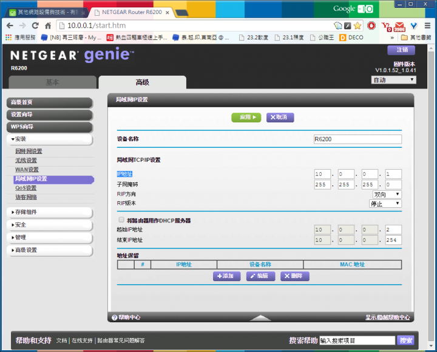The height and width of the screenshot is (352, 437).
Task: Open the Online Support (在线支持) link
Action: pos(82,340)
